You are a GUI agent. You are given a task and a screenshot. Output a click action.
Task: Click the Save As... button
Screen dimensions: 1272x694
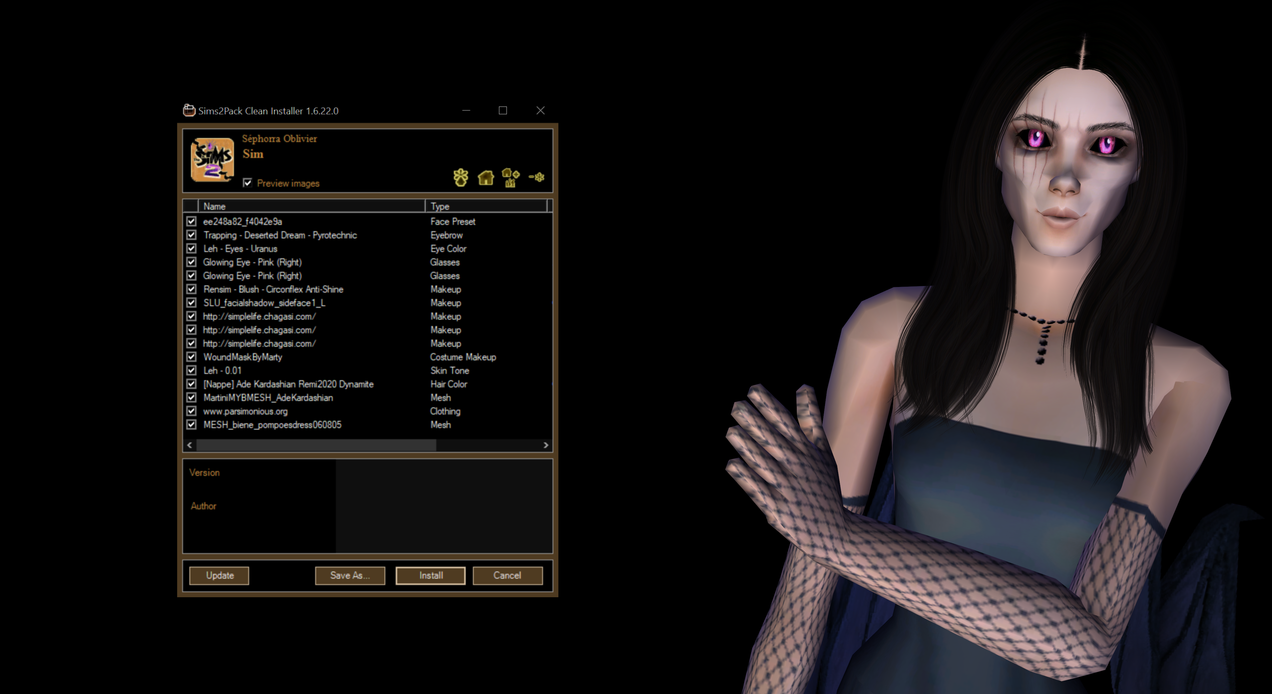tap(350, 576)
